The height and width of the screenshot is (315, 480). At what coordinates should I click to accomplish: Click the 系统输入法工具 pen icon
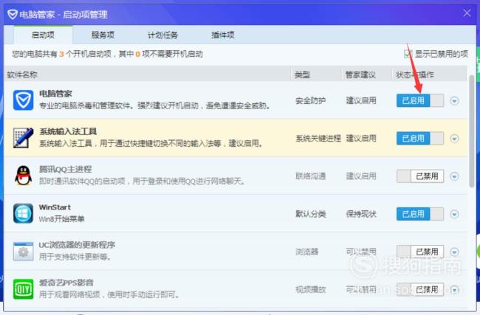click(24, 138)
